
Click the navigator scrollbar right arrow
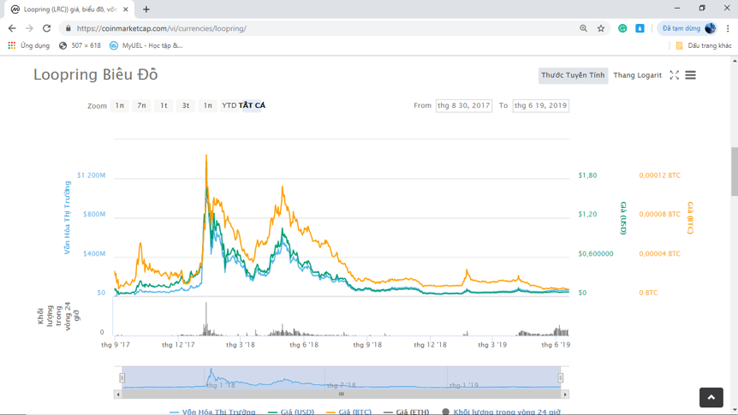point(565,394)
